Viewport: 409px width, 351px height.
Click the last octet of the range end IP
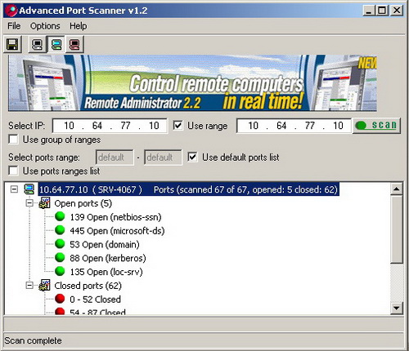(x=338, y=126)
